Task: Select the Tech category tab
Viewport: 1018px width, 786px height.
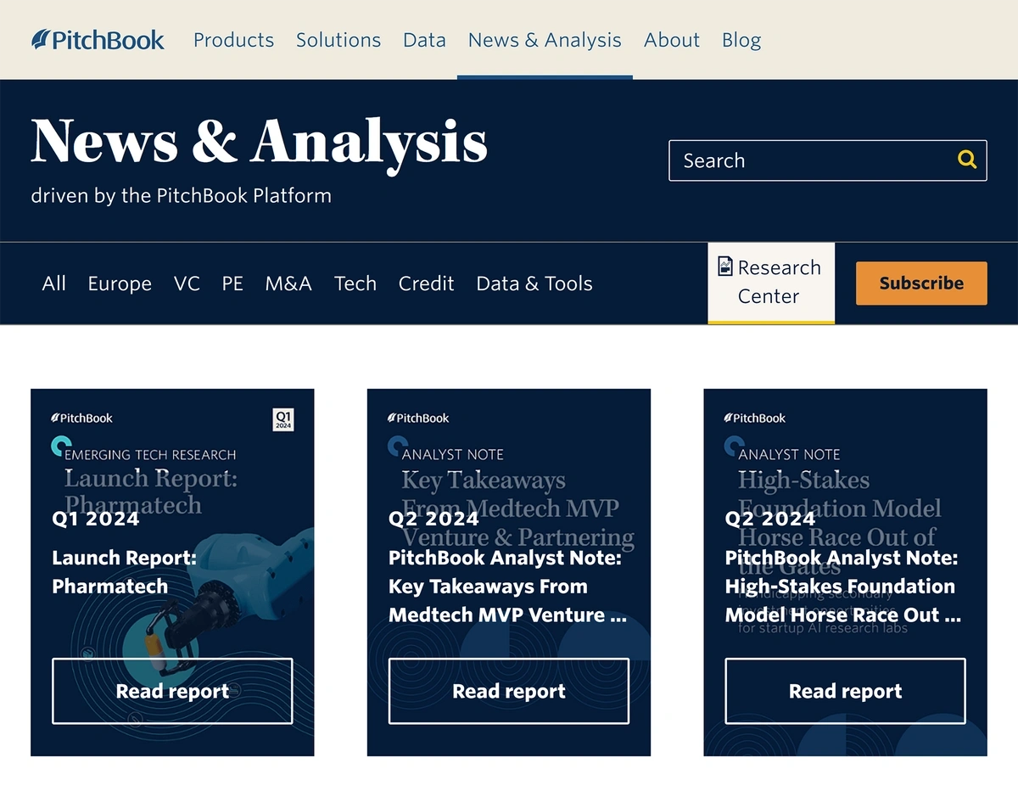Action: (x=355, y=284)
